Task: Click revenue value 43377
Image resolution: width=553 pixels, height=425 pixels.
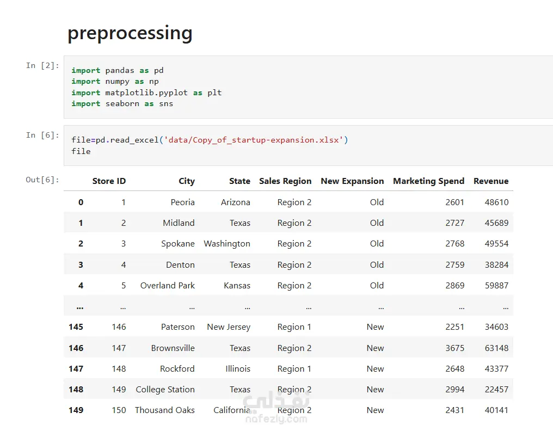Action: pyautogui.click(x=496, y=368)
